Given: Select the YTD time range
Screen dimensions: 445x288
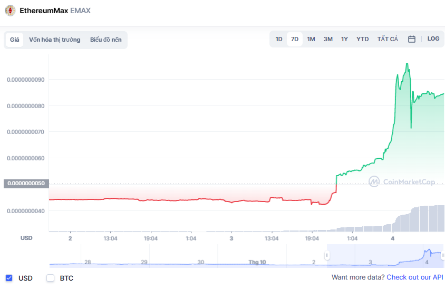Looking at the screenshot, I should tap(362, 39).
